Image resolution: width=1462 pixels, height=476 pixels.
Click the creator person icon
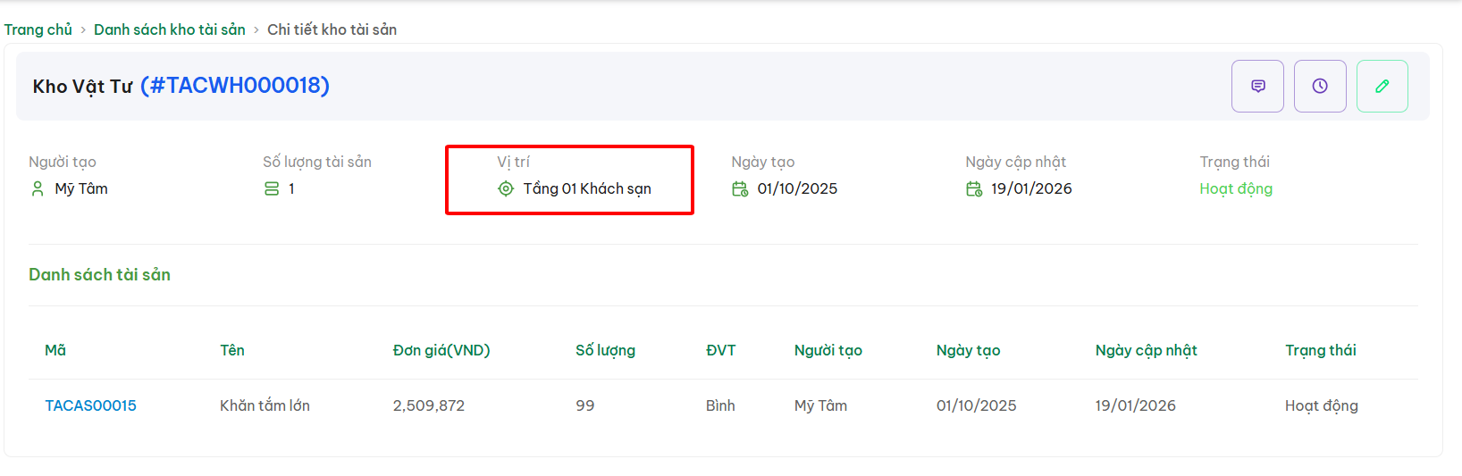[38, 188]
